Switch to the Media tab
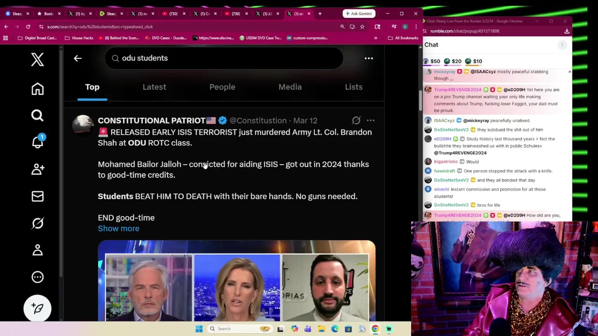The image size is (598, 336). (x=290, y=87)
